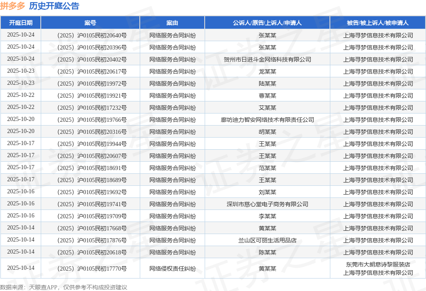Click plaintiff 曹某某
Screen dimensions: 426x291
coord(267,96)
